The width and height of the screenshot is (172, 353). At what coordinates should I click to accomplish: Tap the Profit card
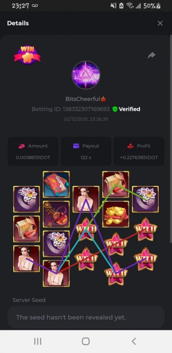pos(139,151)
